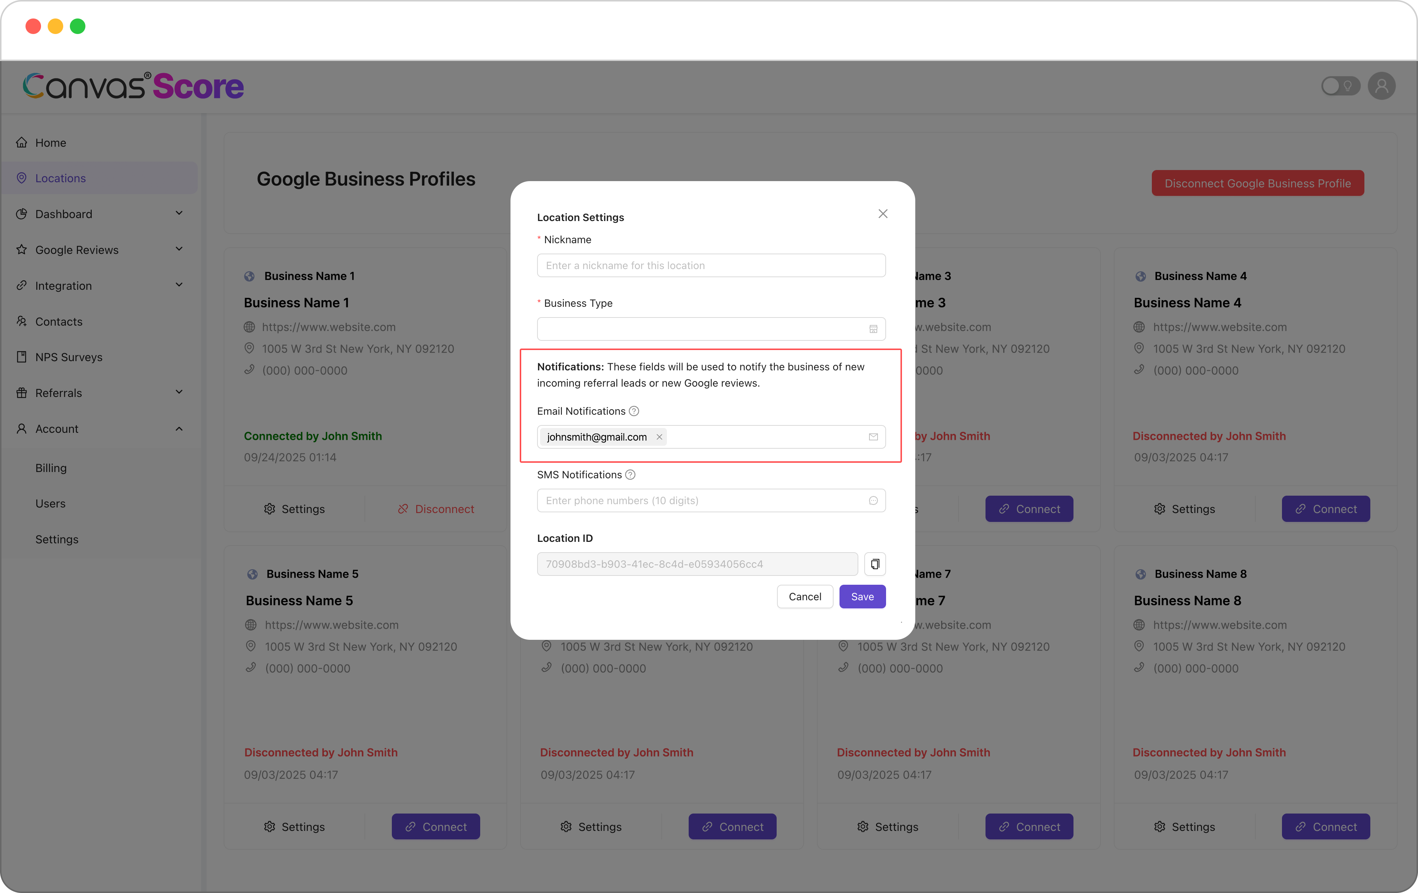Open Settings for Business Name 5
Screen dimensions: 1418x893
click(x=294, y=827)
